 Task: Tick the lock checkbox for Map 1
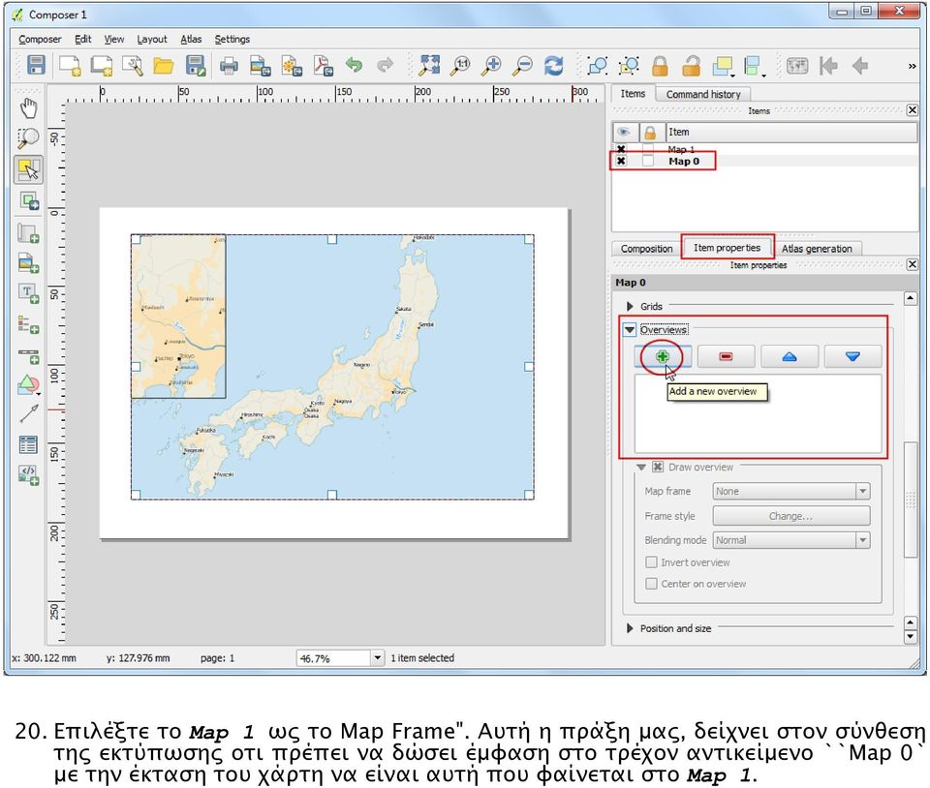[x=648, y=149]
